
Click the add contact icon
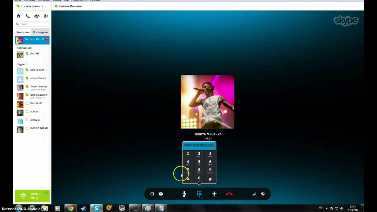click(x=46, y=16)
